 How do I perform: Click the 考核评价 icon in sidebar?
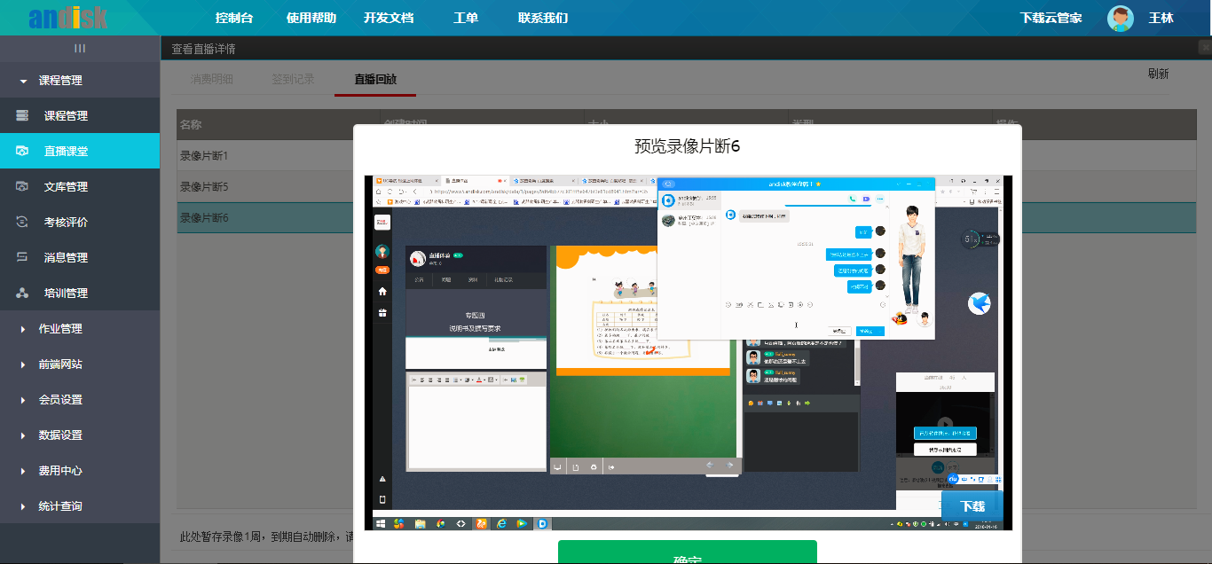[23, 223]
